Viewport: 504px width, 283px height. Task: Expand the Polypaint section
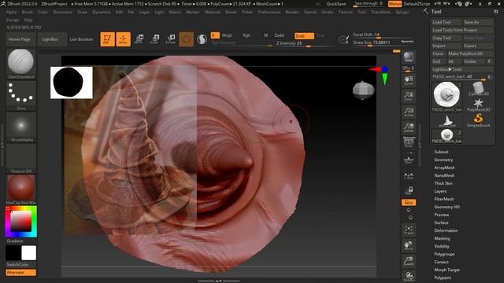(443, 277)
